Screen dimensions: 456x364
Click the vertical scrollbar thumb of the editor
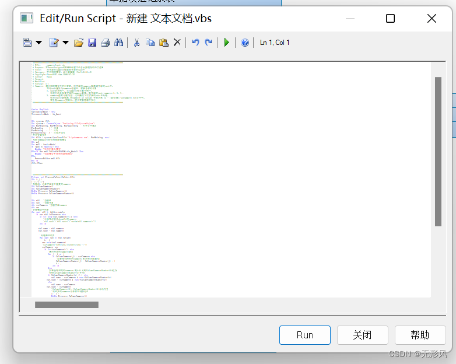(x=439, y=151)
